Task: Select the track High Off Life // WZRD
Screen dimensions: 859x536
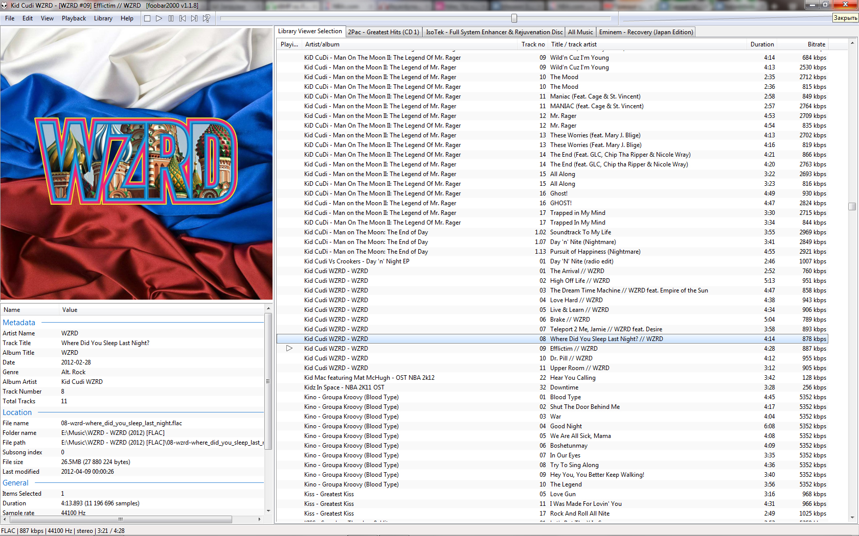Action: tap(552, 281)
